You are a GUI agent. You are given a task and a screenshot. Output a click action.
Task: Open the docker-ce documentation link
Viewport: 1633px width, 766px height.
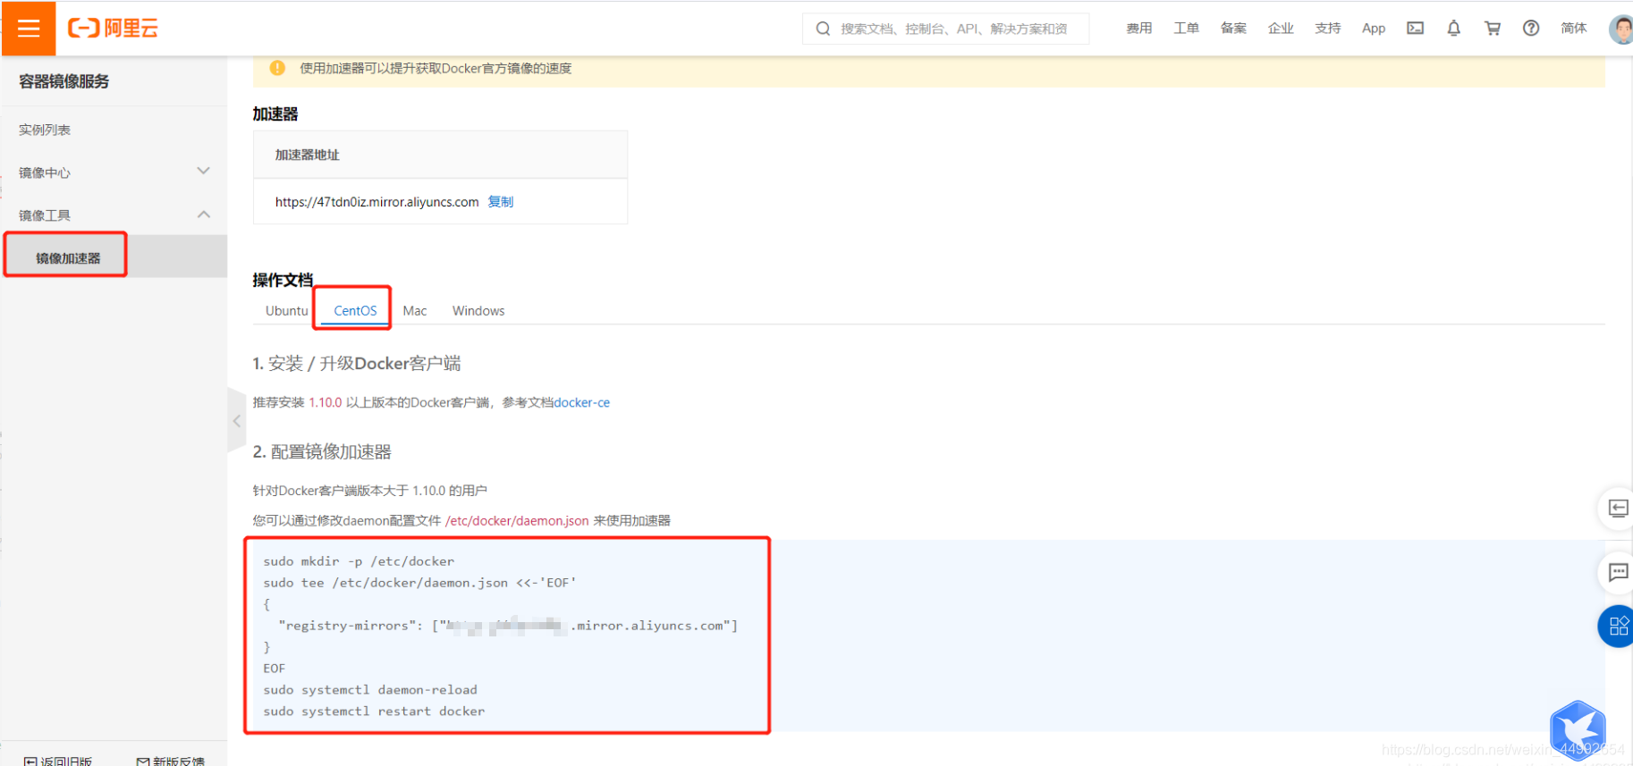[582, 403]
